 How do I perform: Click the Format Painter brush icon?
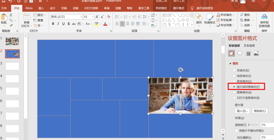point(11,26)
